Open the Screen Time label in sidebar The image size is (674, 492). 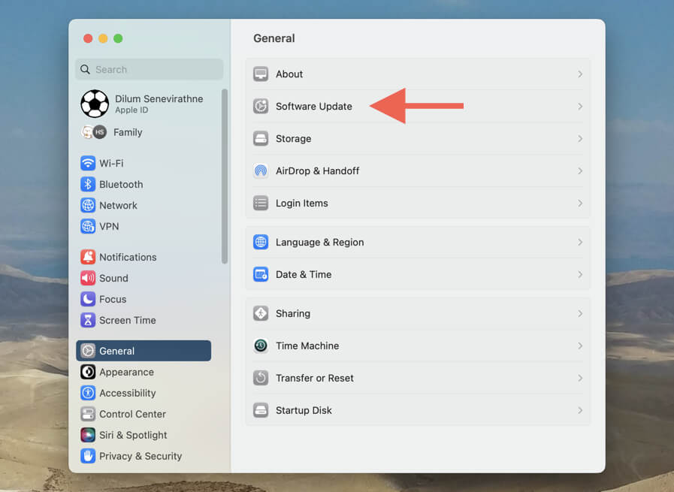coord(127,320)
